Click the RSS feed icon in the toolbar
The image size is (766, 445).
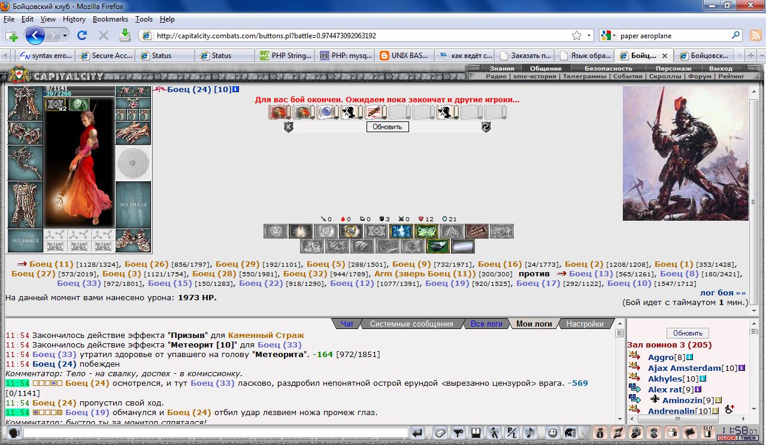755,35
